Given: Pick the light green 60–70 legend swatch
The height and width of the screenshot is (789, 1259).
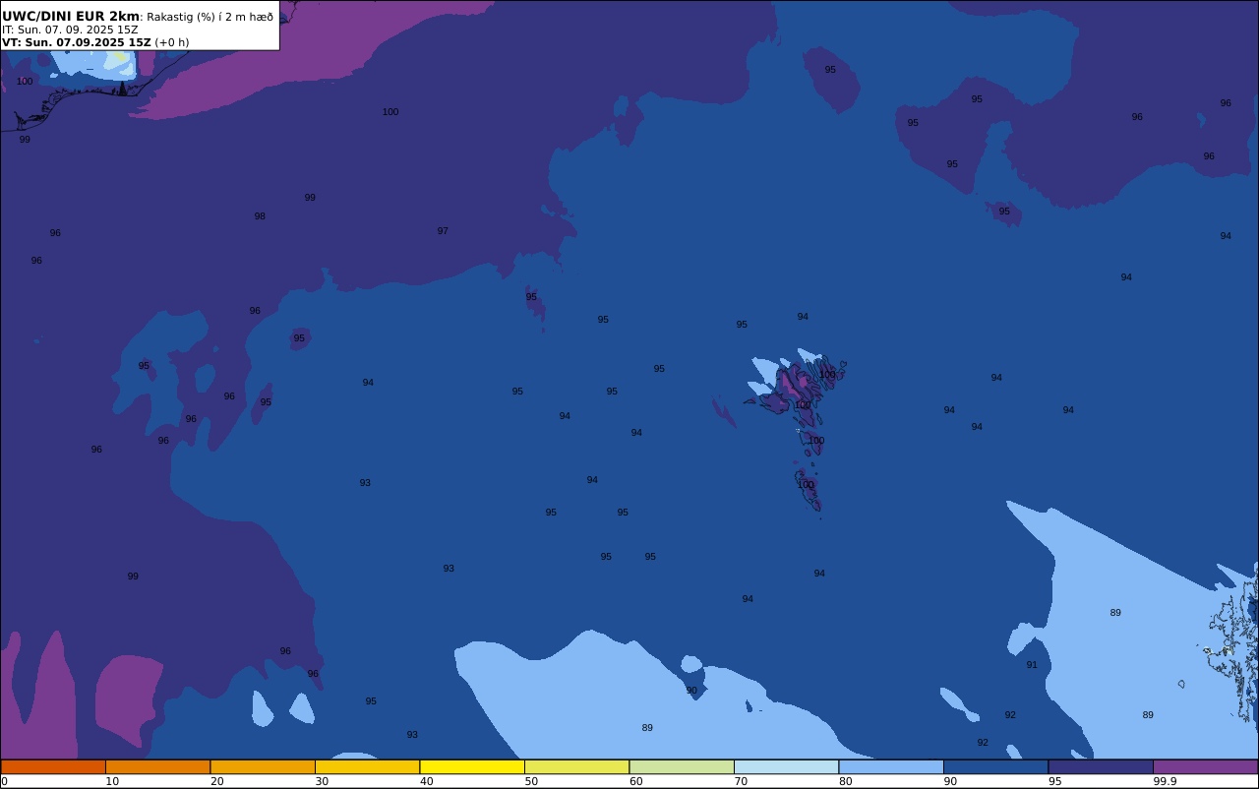Looking at the screenshot, I should pyautogui.click(x=682, y=766).
